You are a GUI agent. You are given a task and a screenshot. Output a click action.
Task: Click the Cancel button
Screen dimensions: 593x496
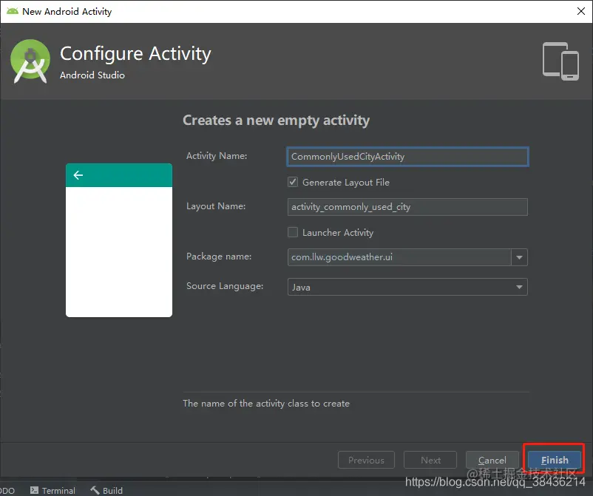pos(492,460)
